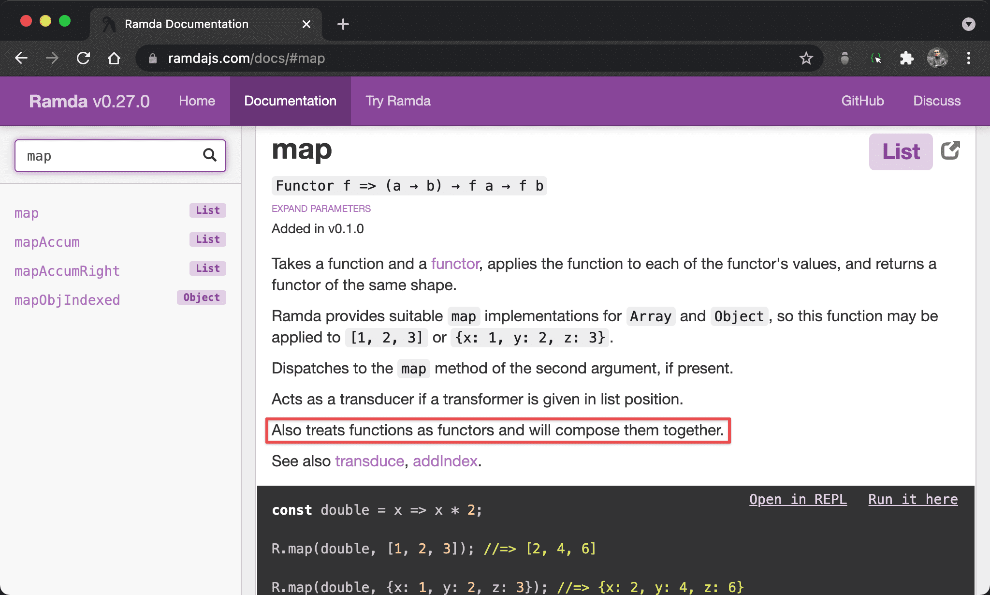The image size is (990, 595).
Task: Click the 'Added in v0.1.0' text
Action: coord(318,229)
